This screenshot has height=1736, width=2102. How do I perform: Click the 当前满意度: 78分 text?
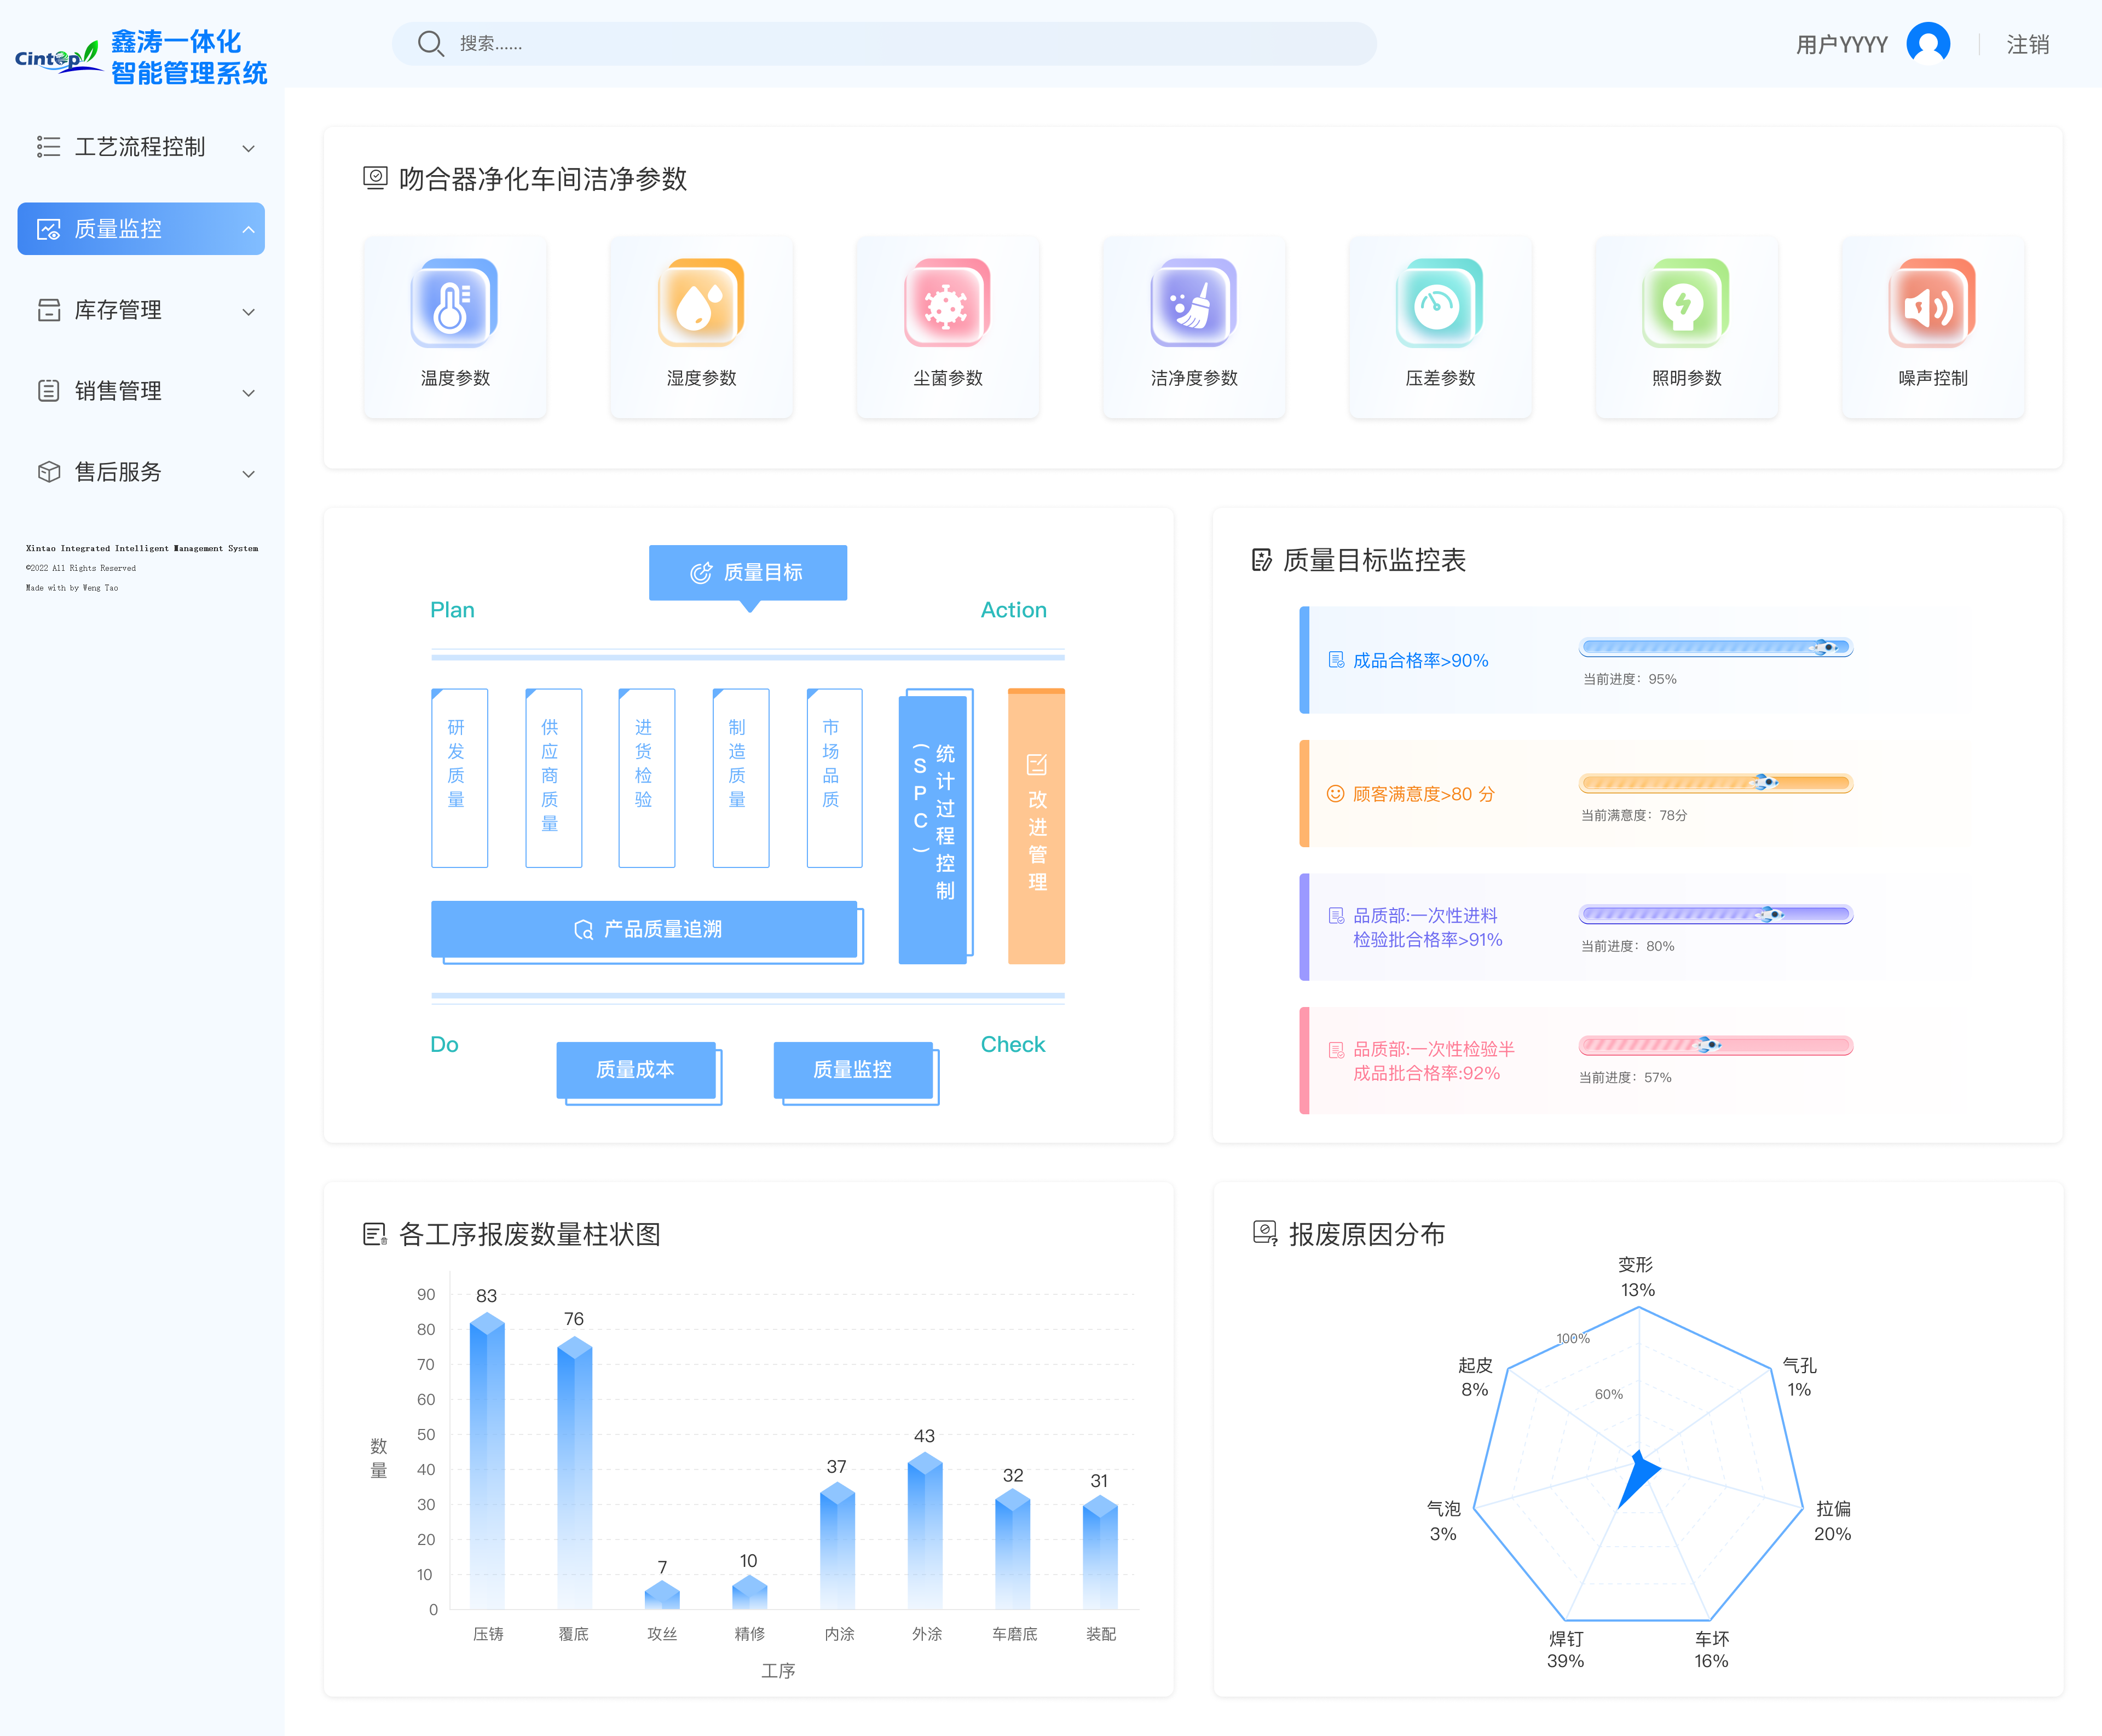pos(1634,815)
